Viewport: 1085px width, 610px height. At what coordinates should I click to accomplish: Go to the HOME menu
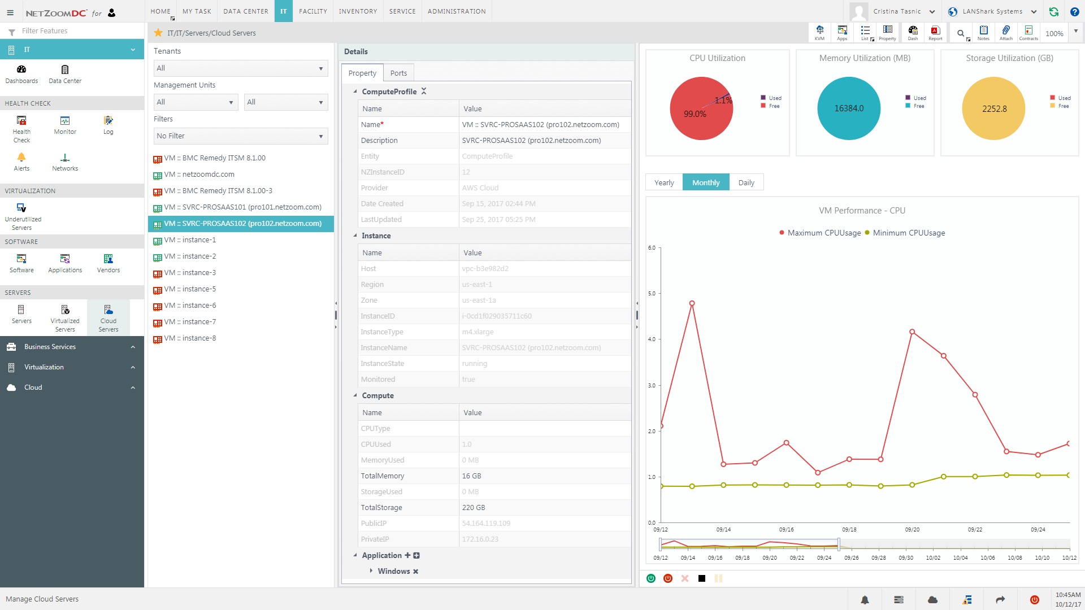tap(160, 11)
